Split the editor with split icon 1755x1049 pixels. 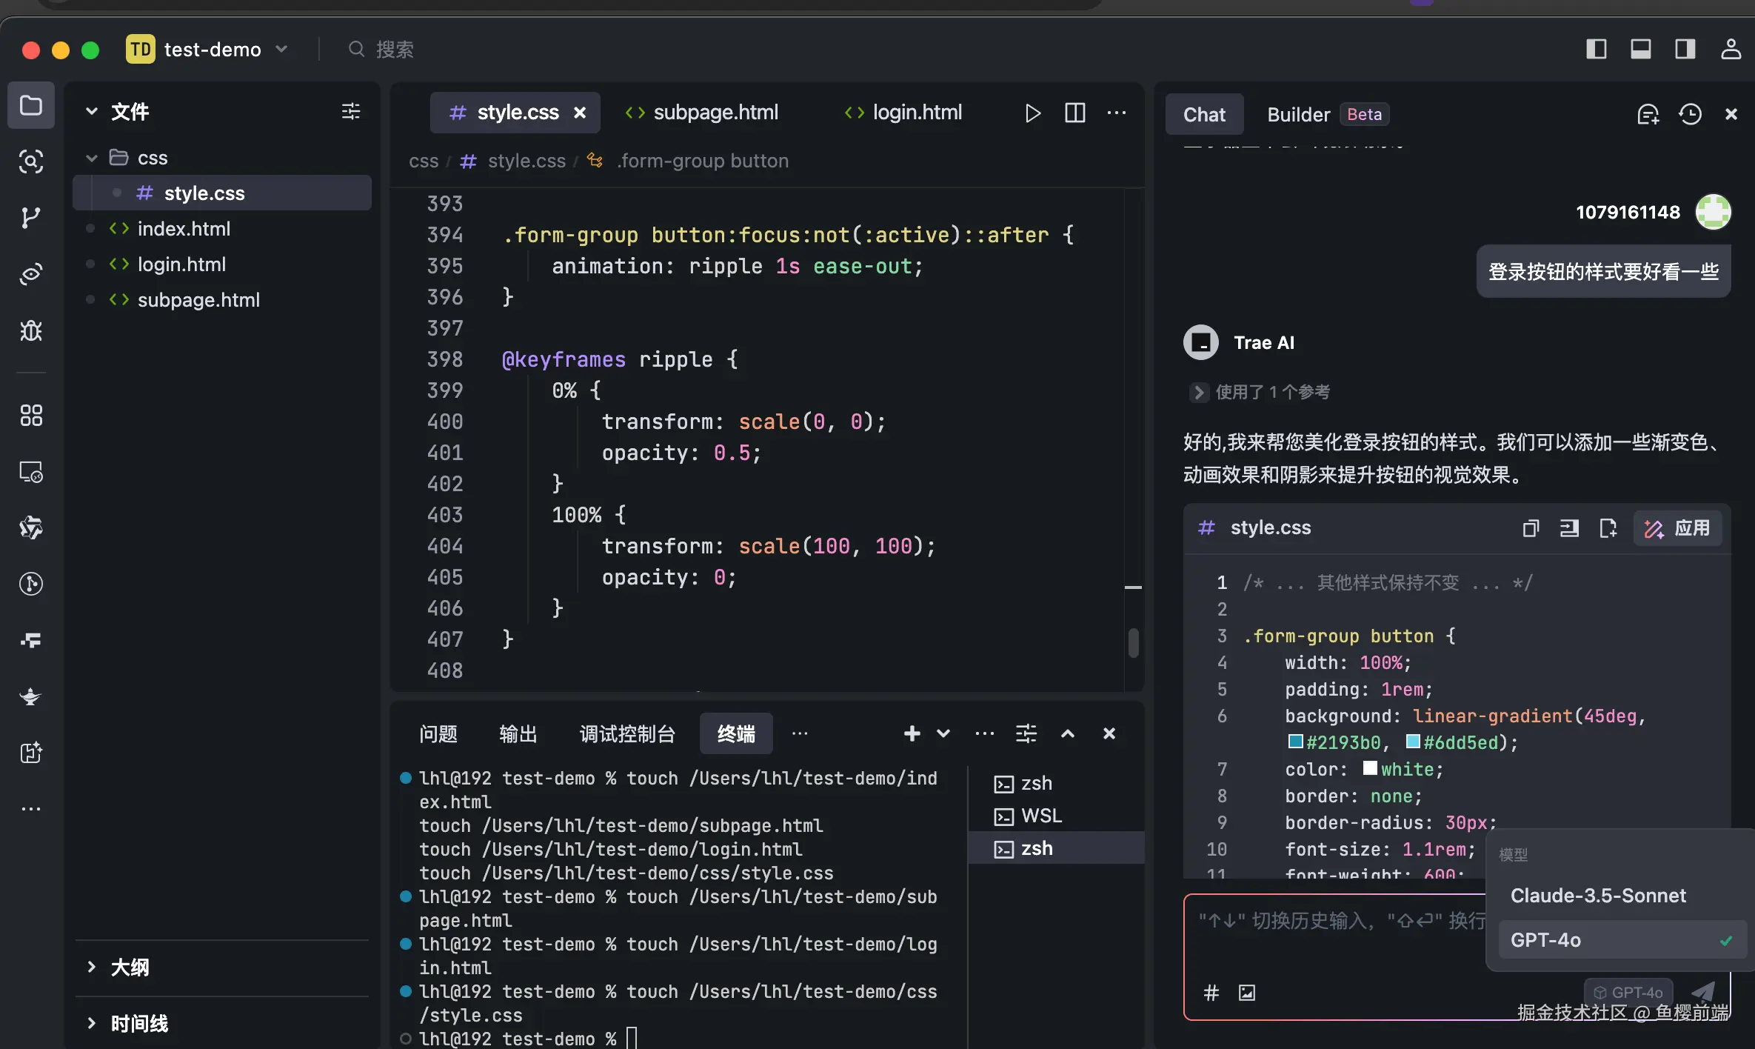click(1074, 113)
